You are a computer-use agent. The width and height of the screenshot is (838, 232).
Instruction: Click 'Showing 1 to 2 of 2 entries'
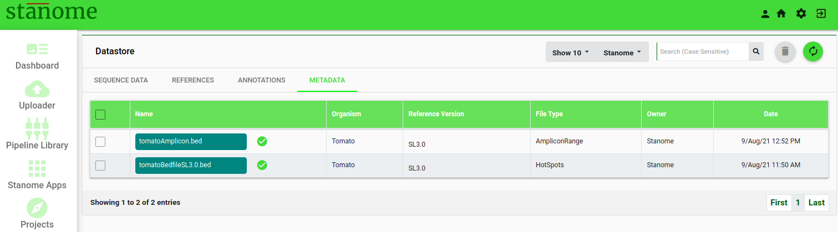coord(135,203)
